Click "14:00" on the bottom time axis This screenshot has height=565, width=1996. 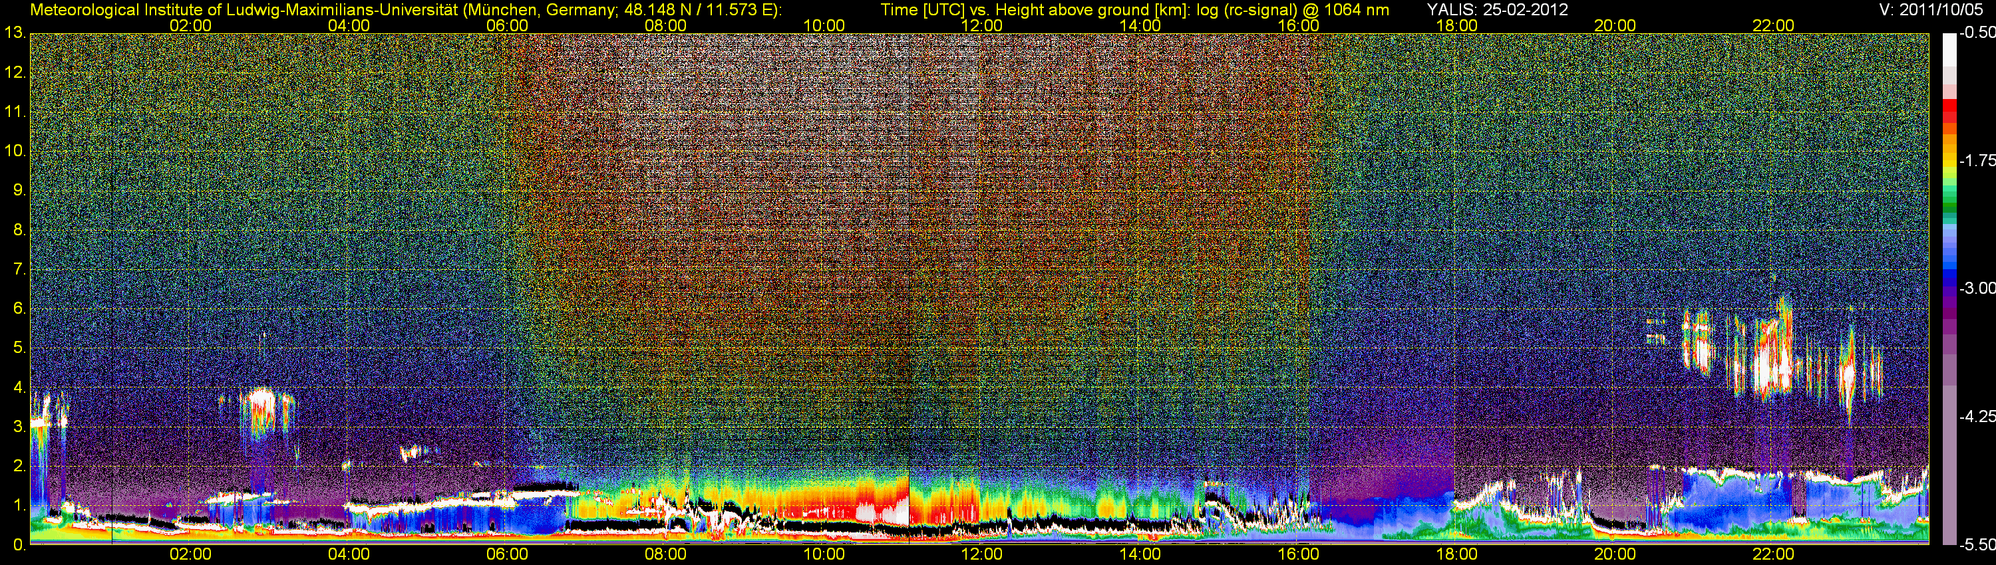tap(1140, 555)
